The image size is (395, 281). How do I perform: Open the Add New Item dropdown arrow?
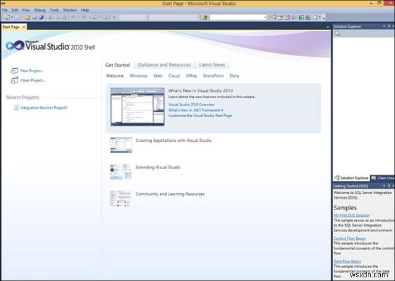click(x=22, y=17)
